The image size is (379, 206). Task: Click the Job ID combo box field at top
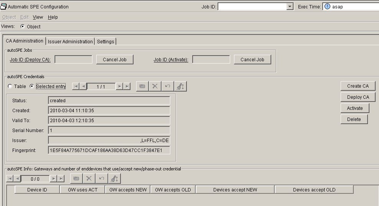point(252,7)
